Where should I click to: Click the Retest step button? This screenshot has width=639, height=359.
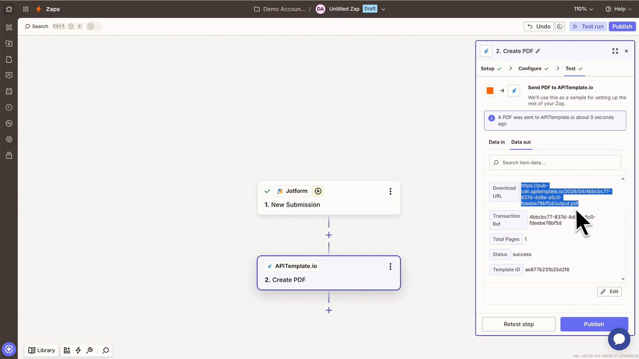coord(518,324)
